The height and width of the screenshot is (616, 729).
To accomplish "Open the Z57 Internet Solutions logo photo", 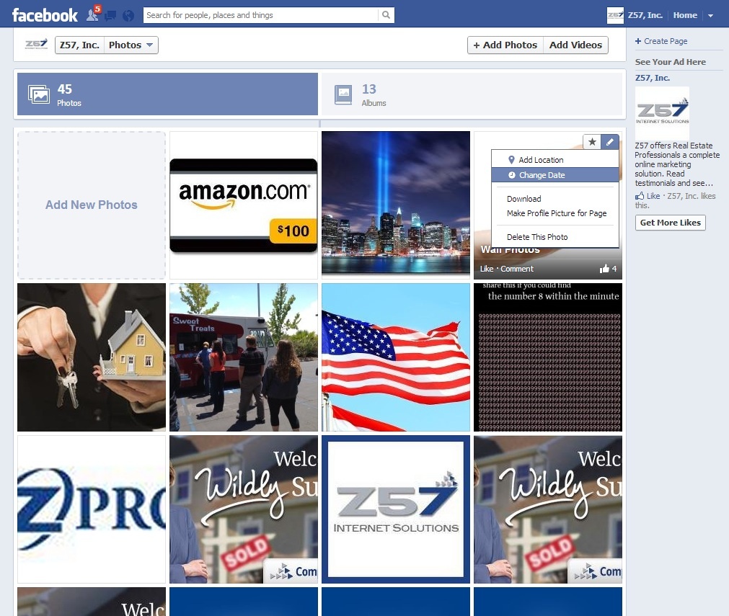I will pos(396,509).
